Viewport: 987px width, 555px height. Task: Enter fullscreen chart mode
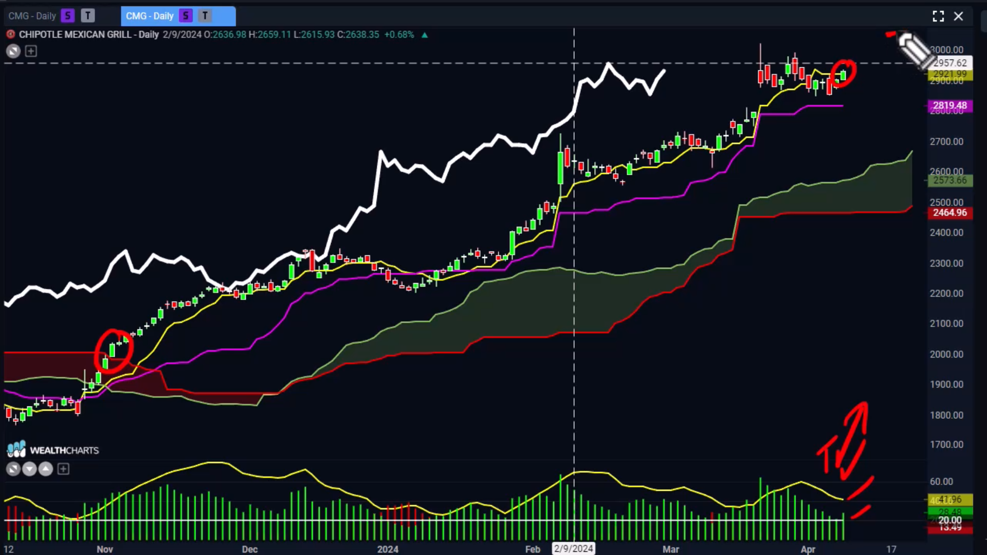(938, 16)
